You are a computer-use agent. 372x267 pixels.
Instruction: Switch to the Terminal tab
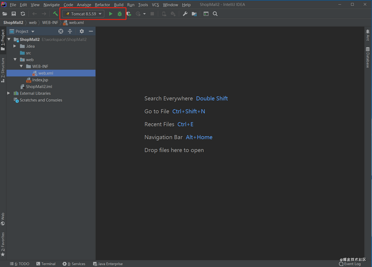tap(46, 264)
